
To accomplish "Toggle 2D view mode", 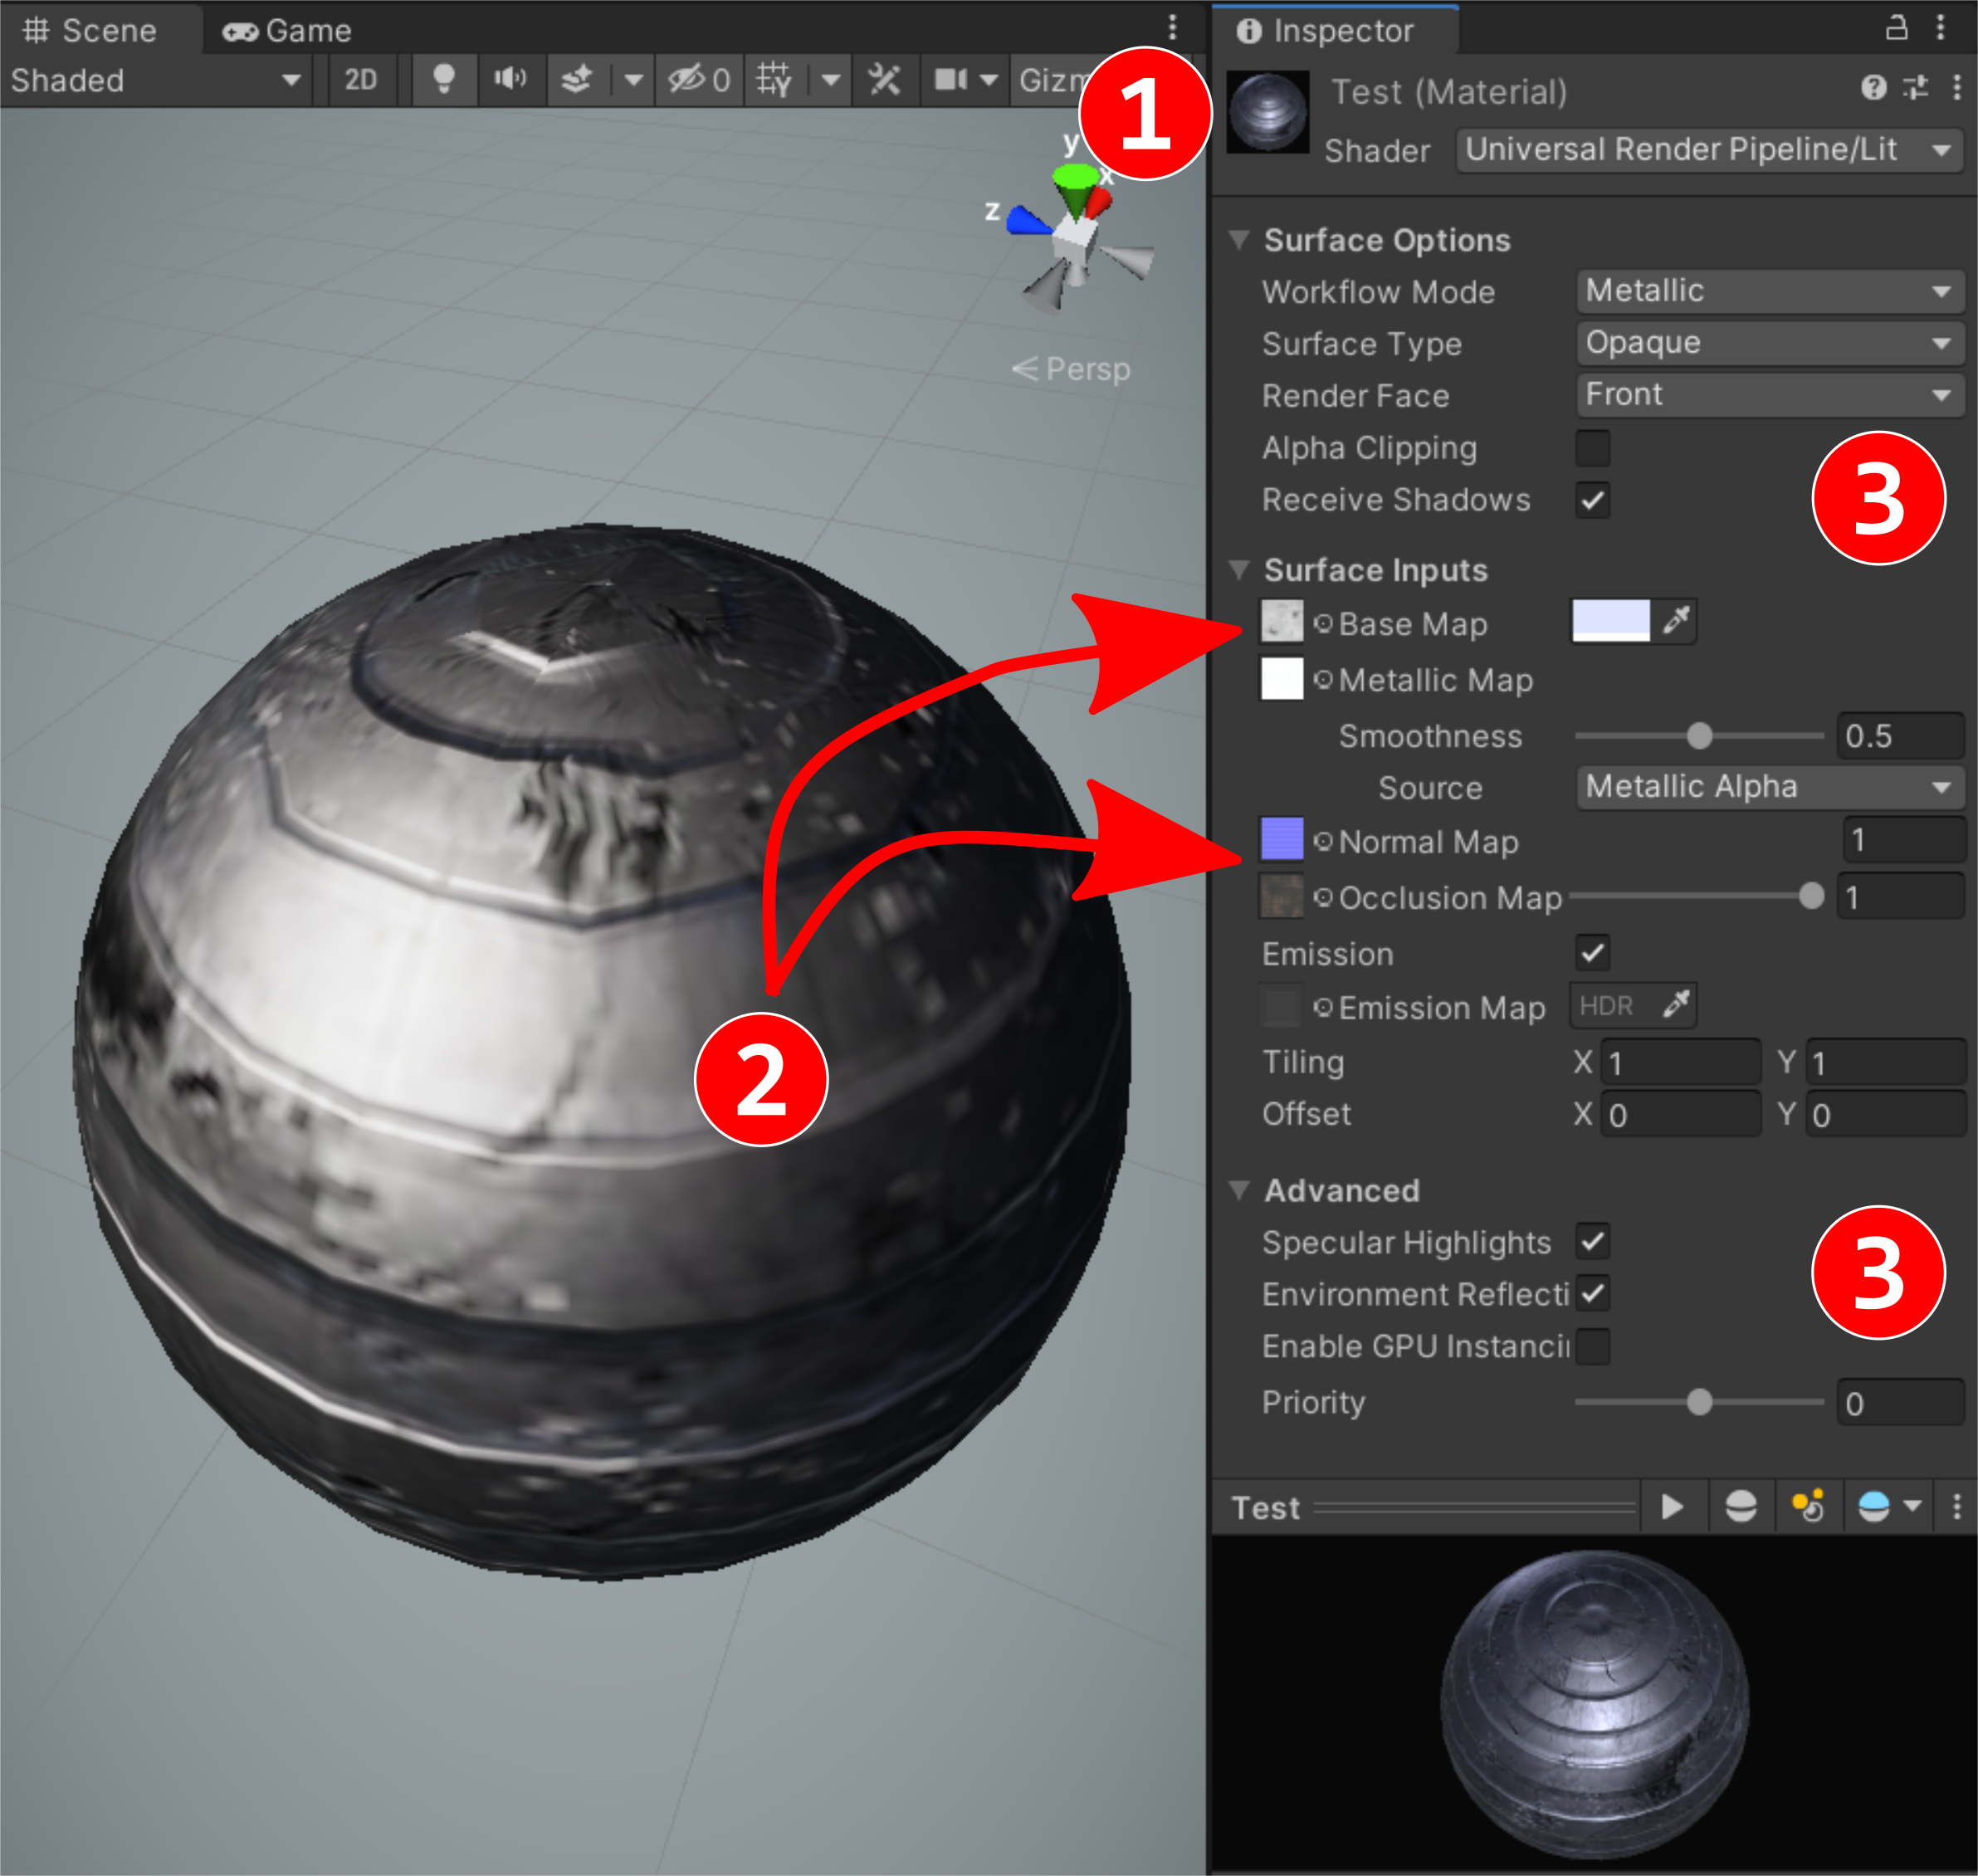I will (360, 80).
